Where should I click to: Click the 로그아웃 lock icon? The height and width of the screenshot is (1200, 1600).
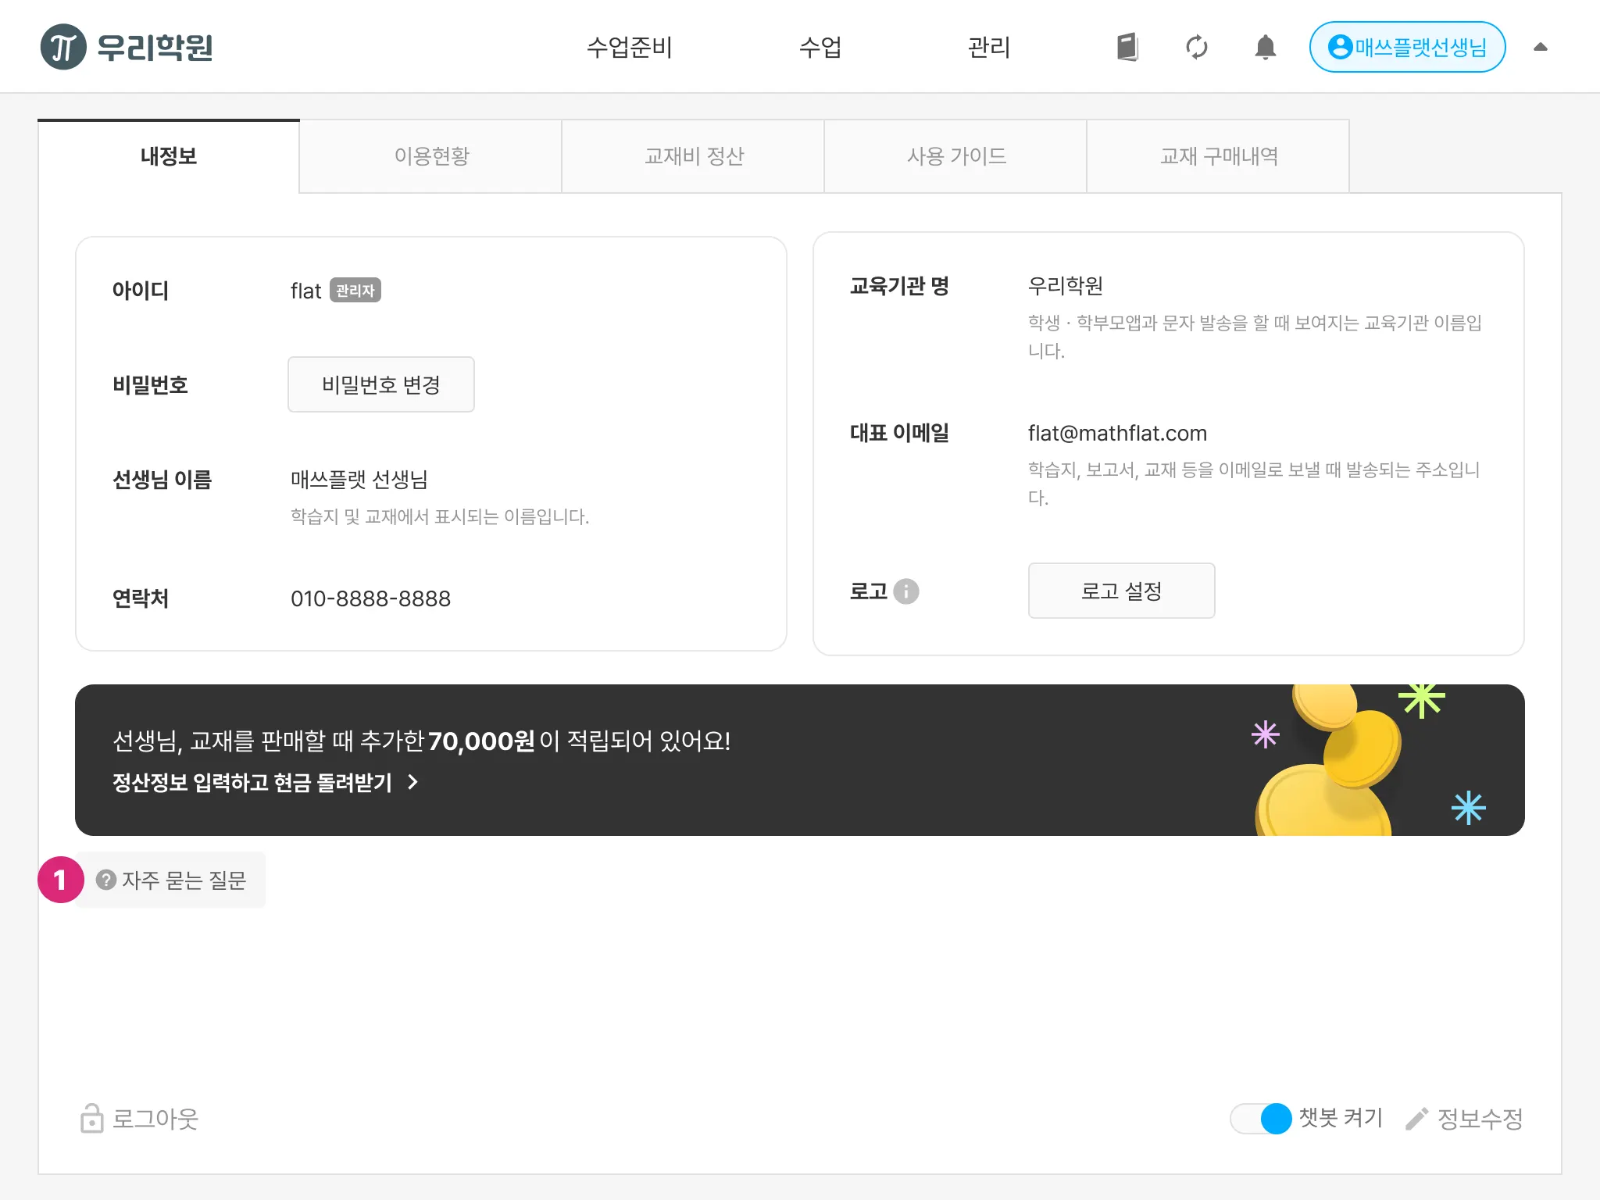91,1118
